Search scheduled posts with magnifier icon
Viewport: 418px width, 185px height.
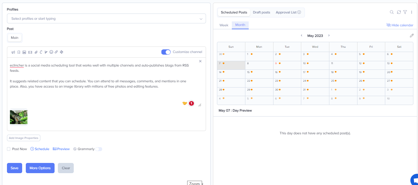[392, 12]
